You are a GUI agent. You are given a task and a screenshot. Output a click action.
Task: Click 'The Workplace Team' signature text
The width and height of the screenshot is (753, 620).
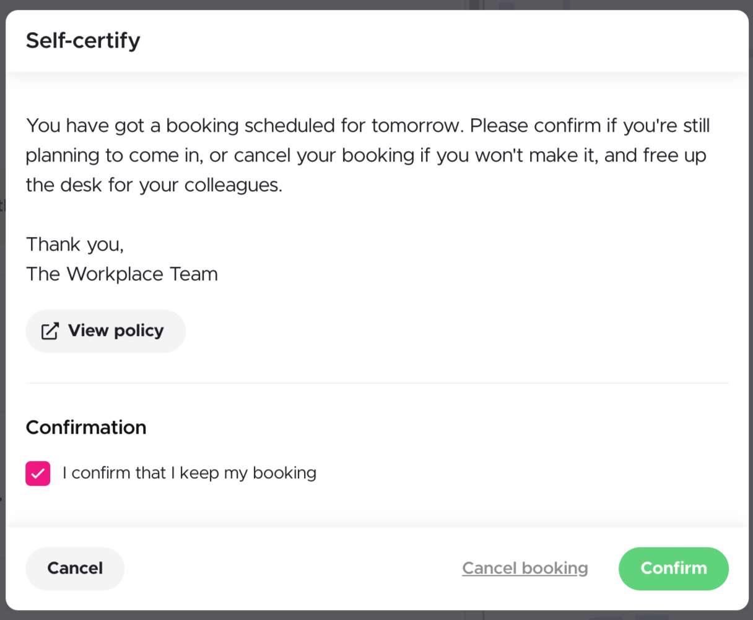click(x=122, y=274)
